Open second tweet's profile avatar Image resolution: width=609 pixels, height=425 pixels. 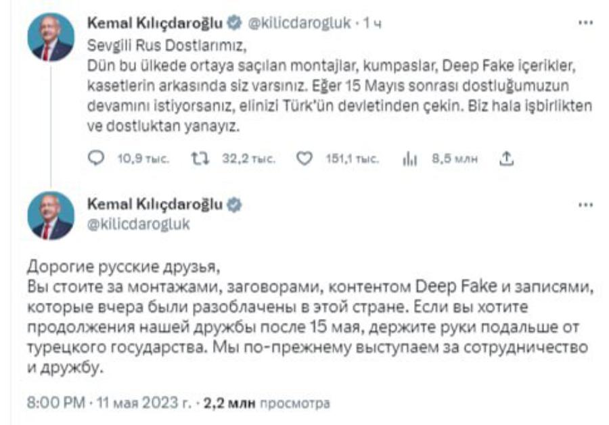(51, 216)
